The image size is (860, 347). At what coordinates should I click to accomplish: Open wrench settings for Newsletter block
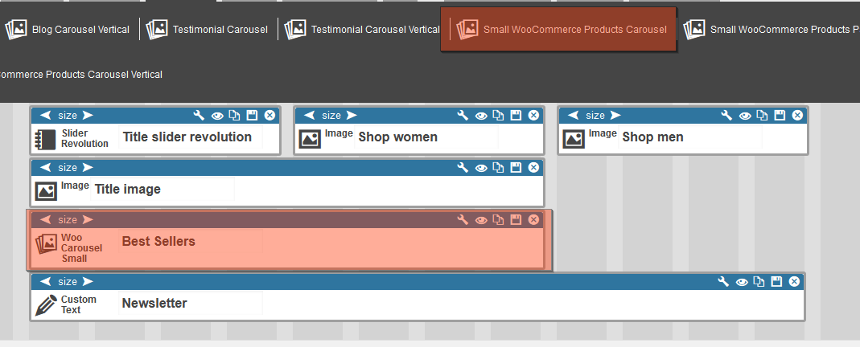(723, 282)
